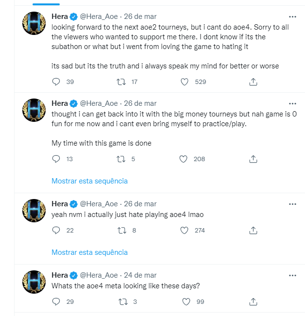Share the 'looking forward to aoe2' tweet
Image resolution: width=305 pixels, height=316 pixels.
(253, 82)
